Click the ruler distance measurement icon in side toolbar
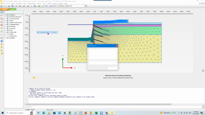Image resolution: width=205 pixels, height=115 pixels. pyautogui.click(x=2, y=38)
